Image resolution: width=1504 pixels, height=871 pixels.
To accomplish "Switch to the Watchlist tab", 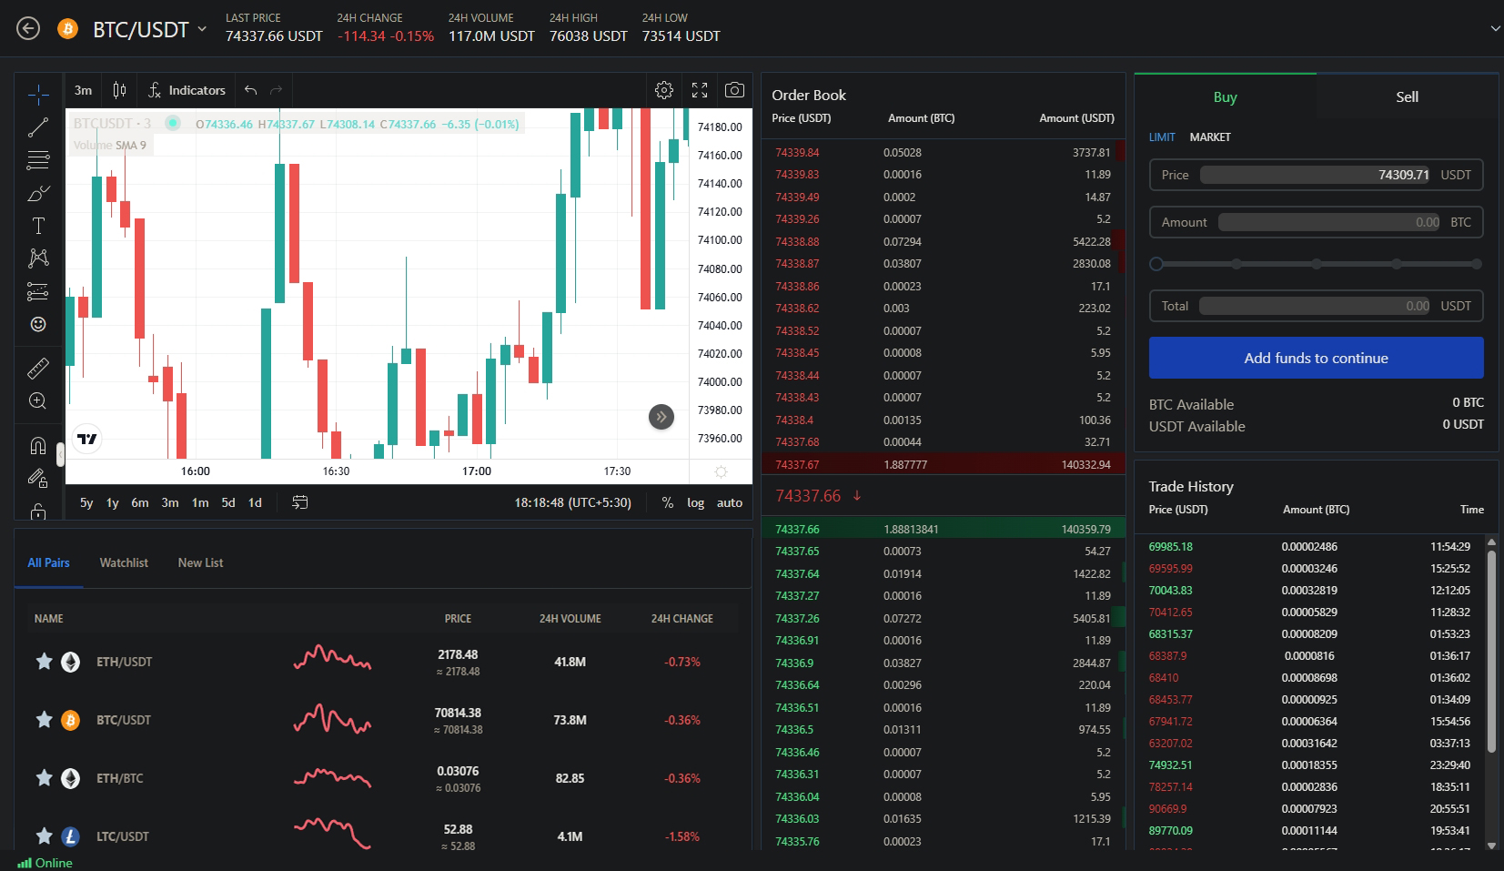I will [x=124, y=562].
